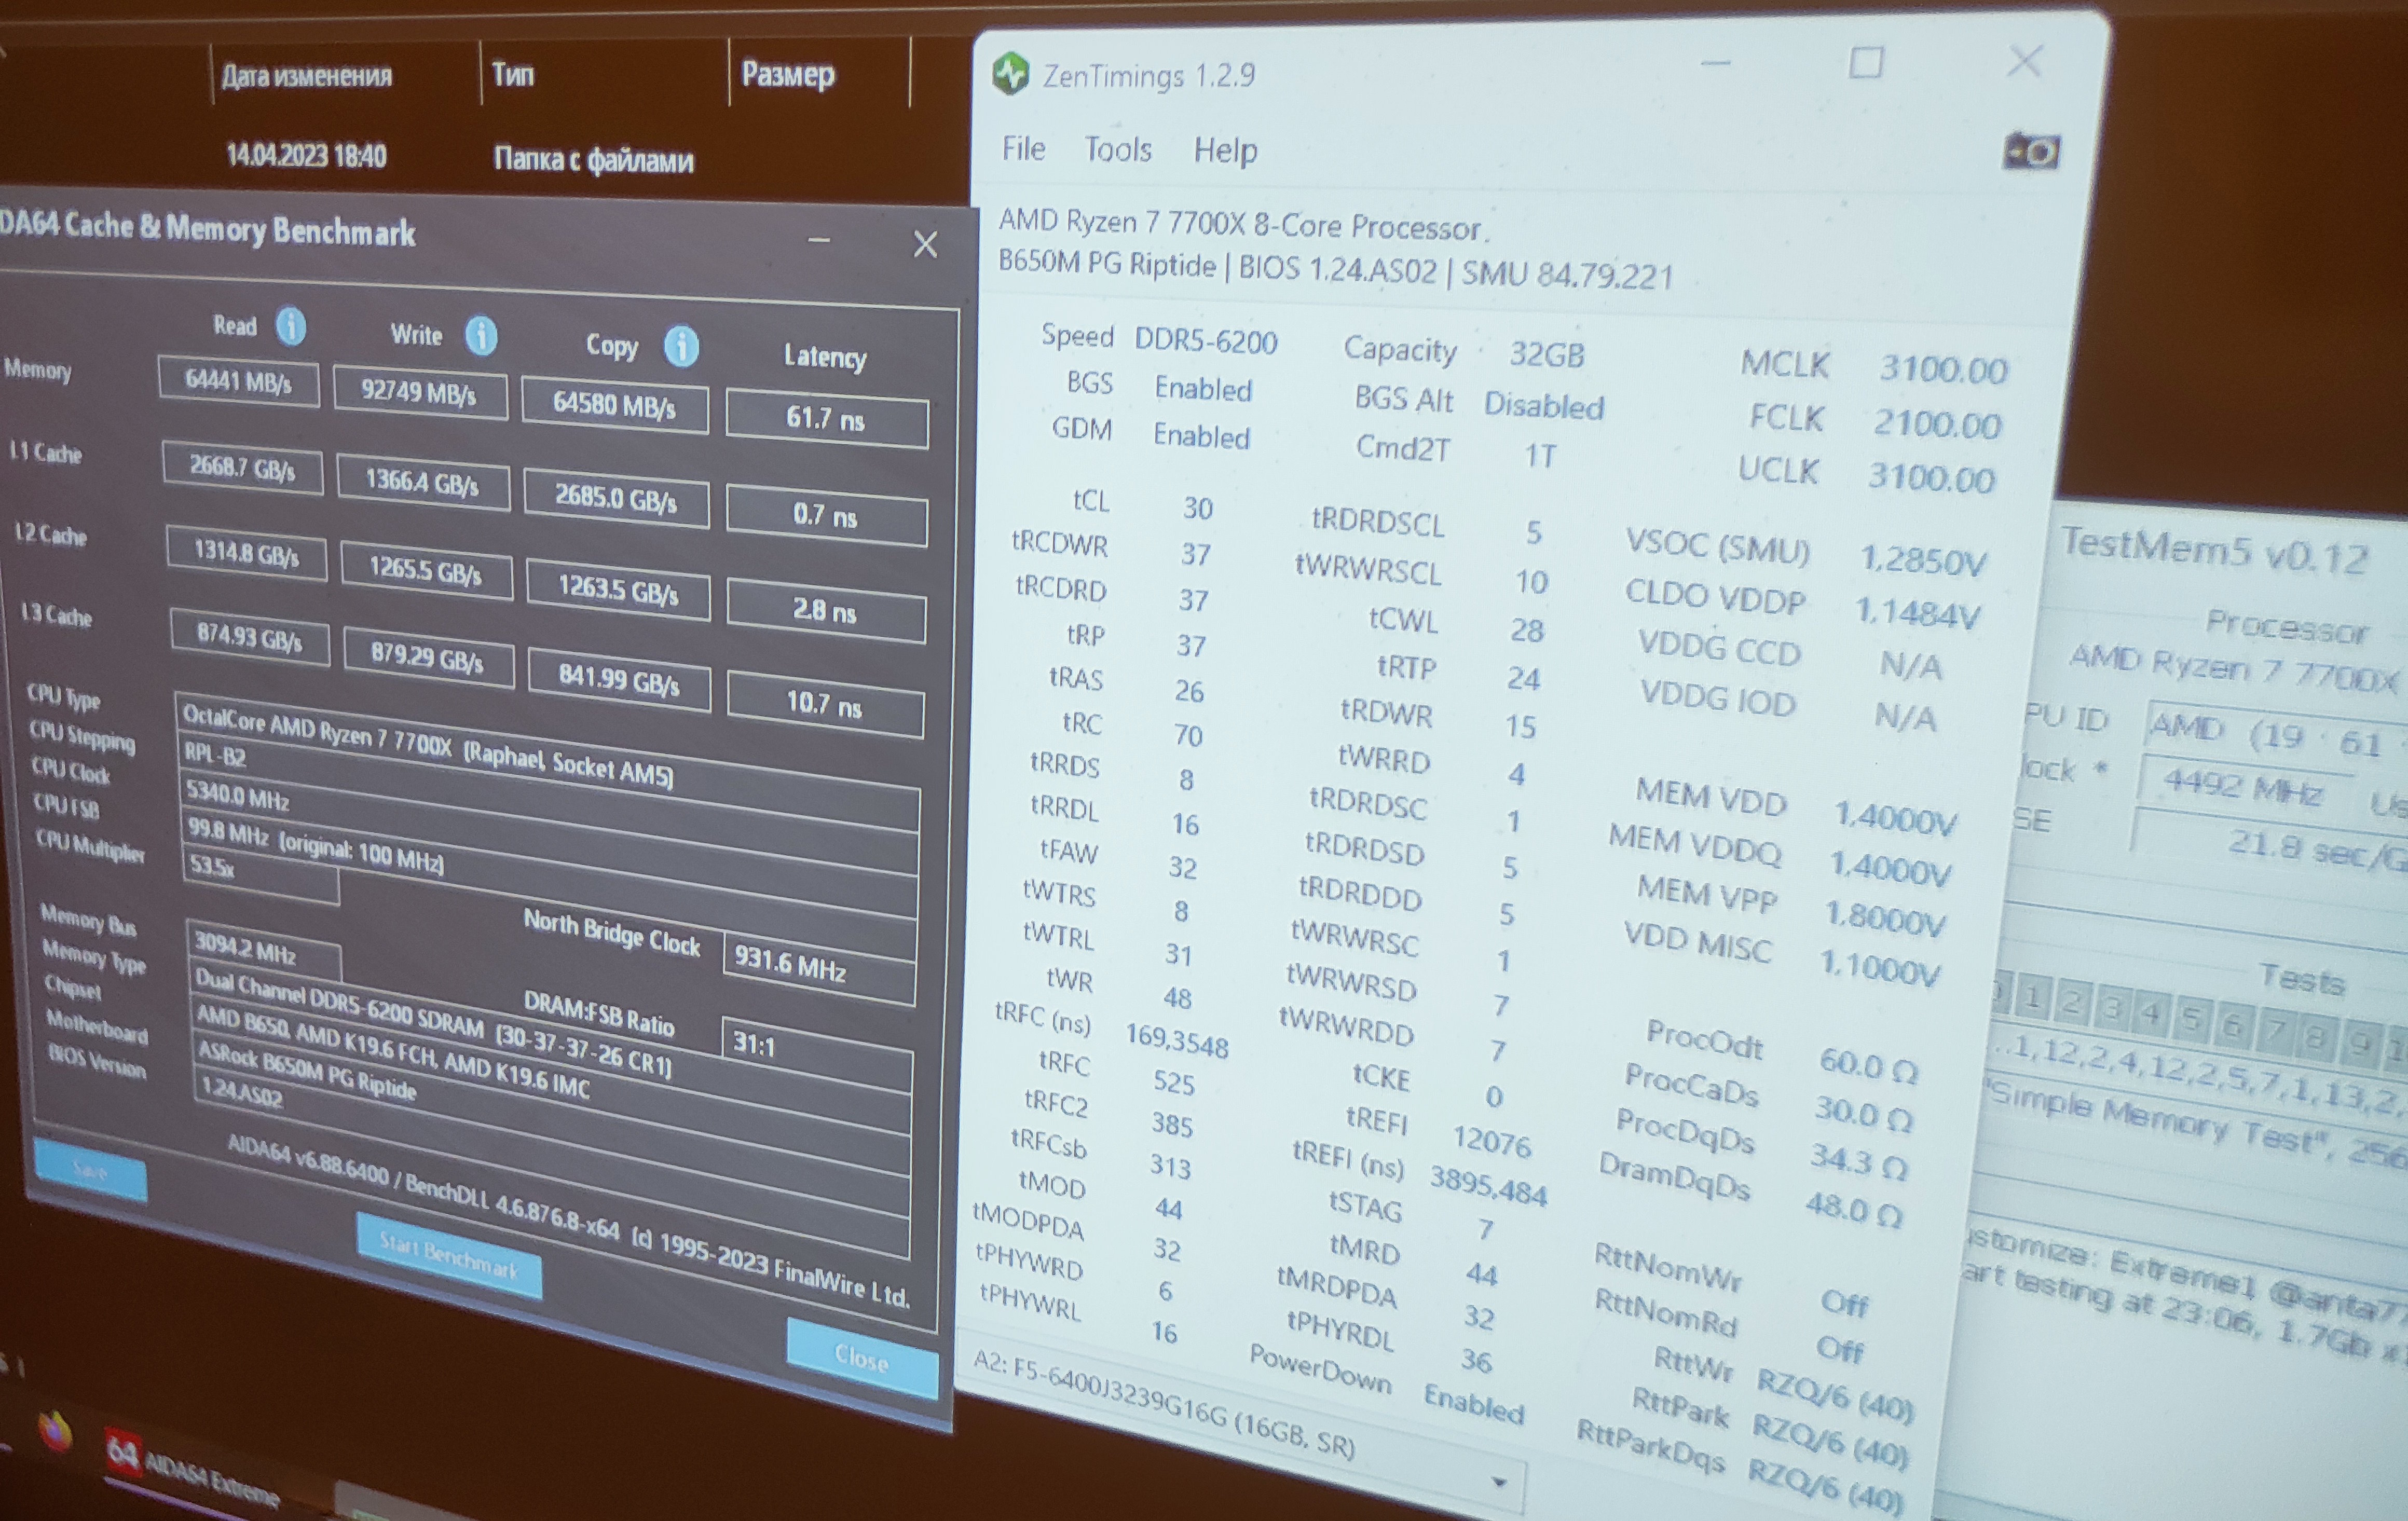Image resolution: width=2408 pixels, height=1521 pixels.
Task: Open Firefox from the taskbar
Action: click(56, 1431)
